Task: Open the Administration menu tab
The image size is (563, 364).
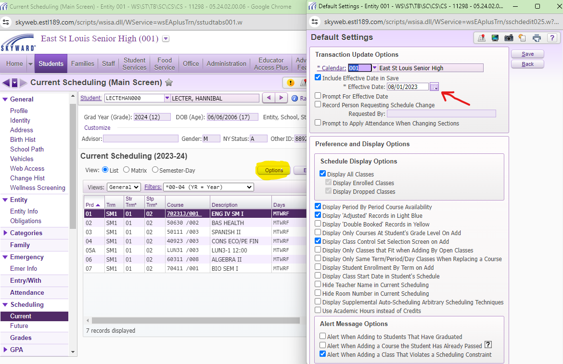Action: [x=226, y=63]
